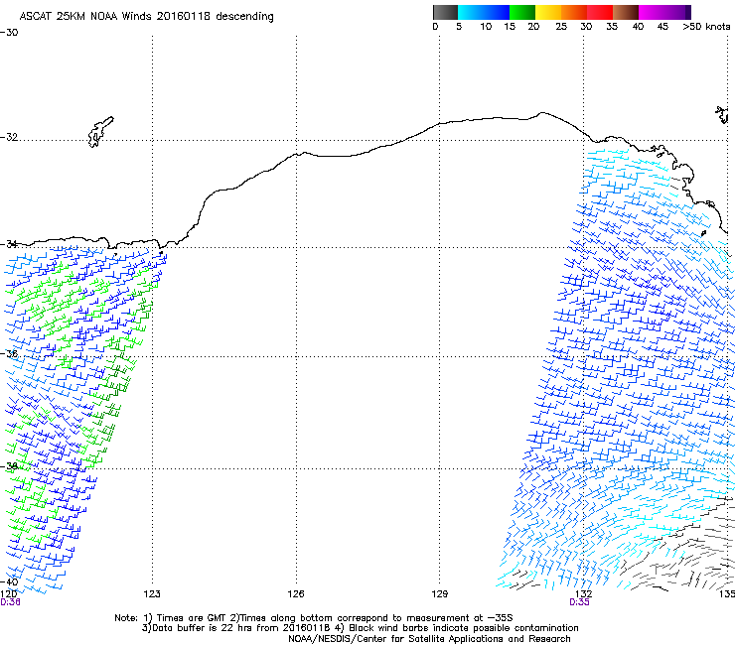Select the orange 25–30 knots legend segment

(x=574, y=12)
